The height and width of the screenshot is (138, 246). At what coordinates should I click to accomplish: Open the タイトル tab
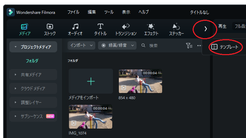point(100,29)
